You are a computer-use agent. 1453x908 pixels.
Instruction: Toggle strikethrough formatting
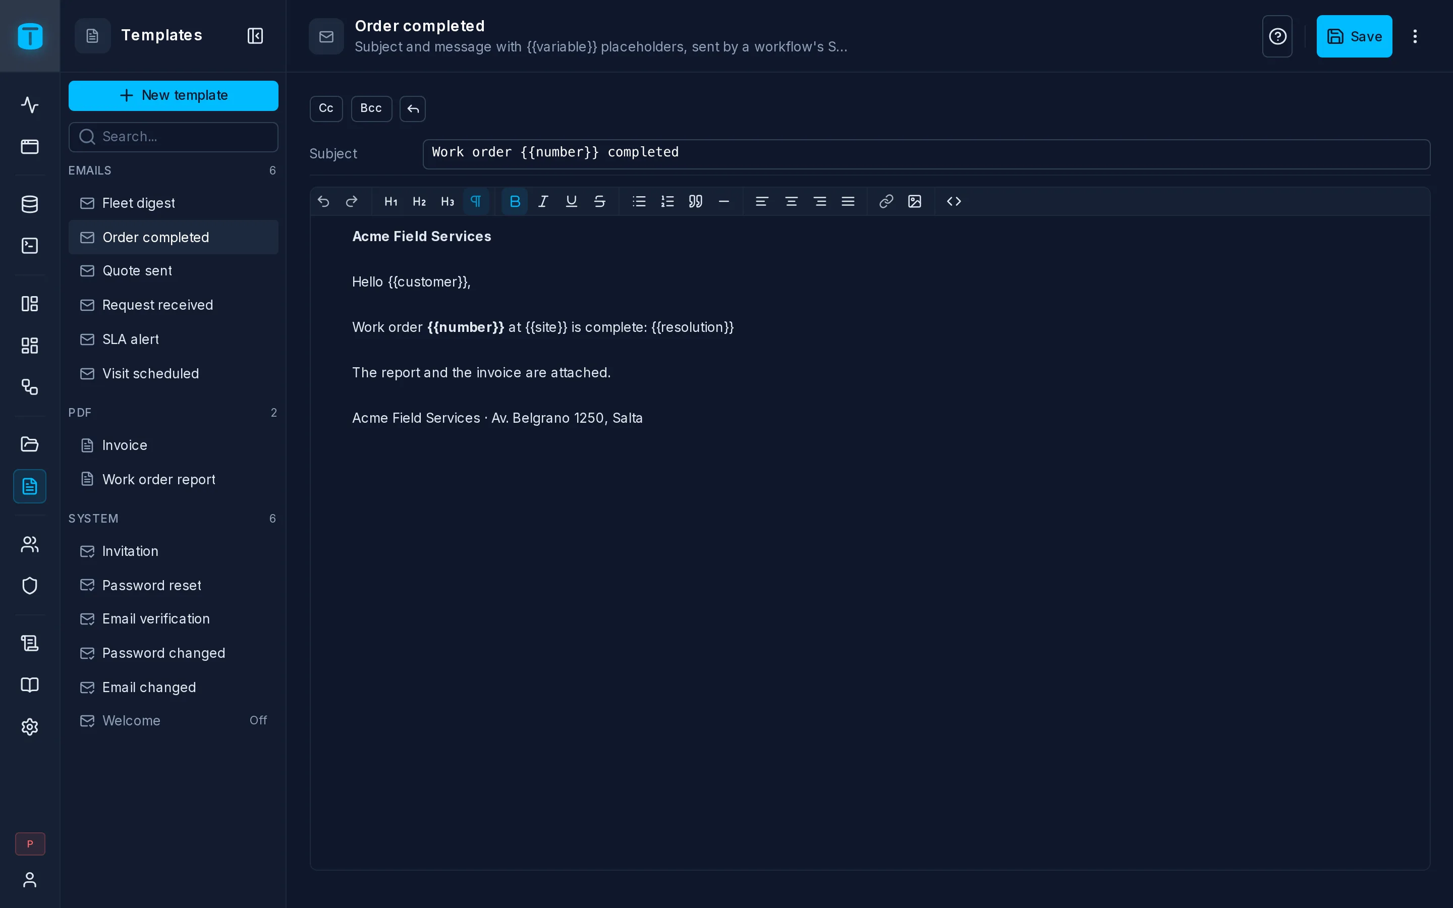(x=599, y=201)
